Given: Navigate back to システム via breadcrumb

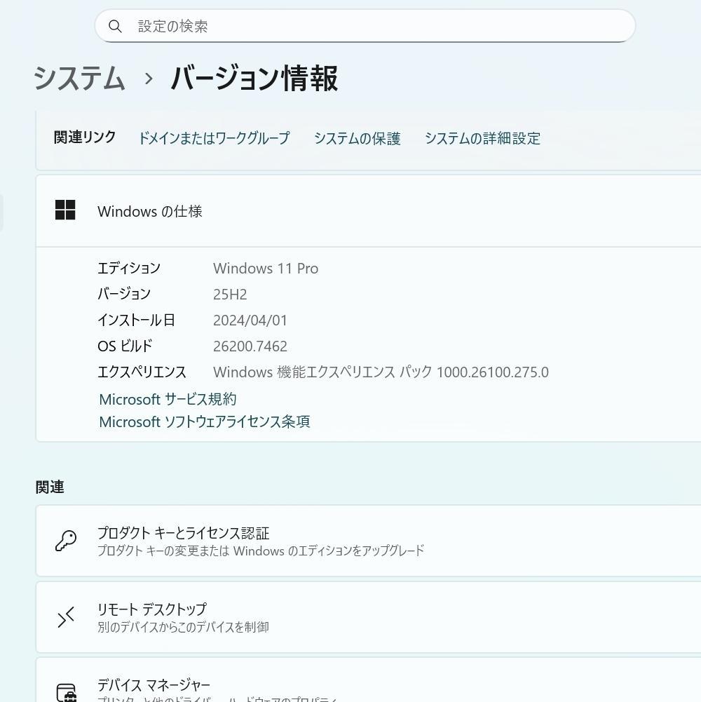Looking at the screenshot, I should 79,79.
